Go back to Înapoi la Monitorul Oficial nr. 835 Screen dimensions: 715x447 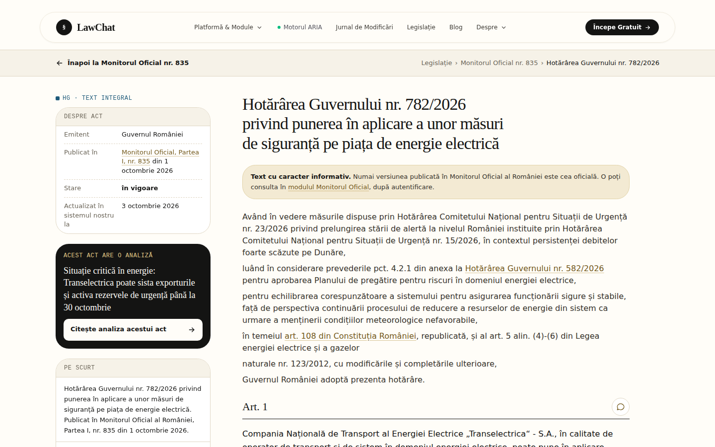[x=123, y=63]
